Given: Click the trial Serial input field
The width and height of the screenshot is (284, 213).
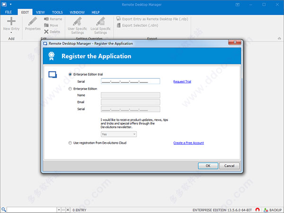Looking at the screenshot, I should tap(131, 81).
